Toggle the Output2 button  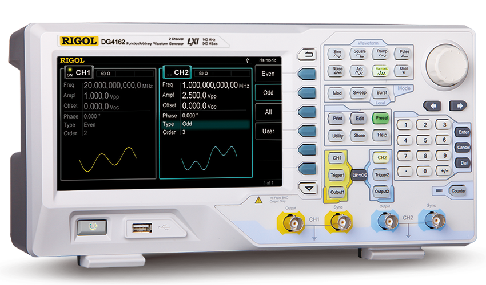381,192
